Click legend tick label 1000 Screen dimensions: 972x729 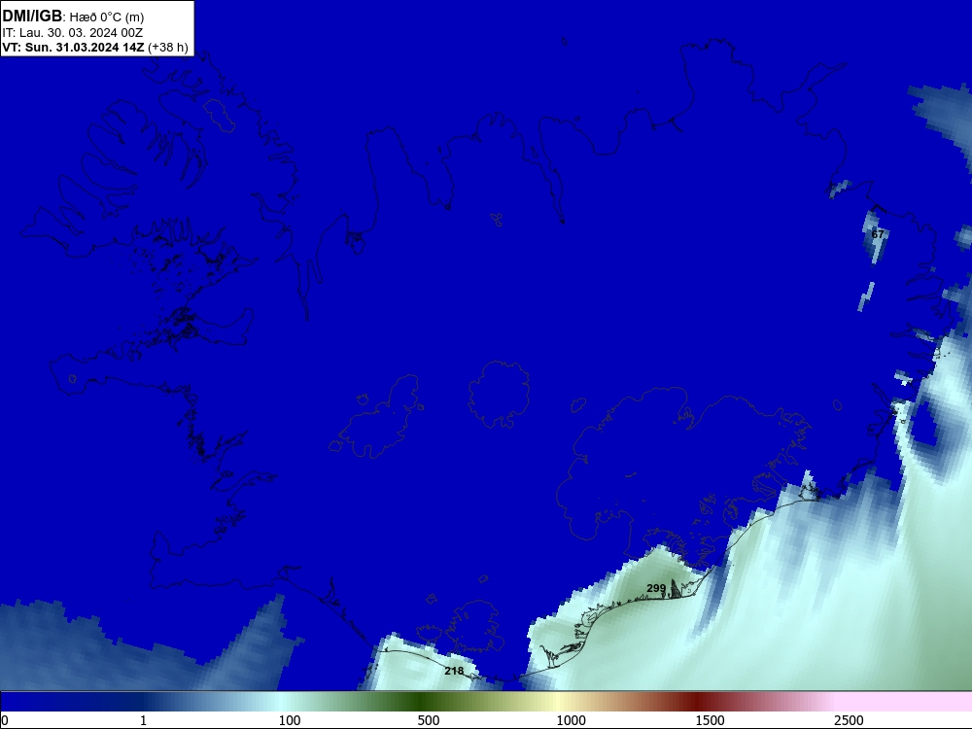[571, 720]
